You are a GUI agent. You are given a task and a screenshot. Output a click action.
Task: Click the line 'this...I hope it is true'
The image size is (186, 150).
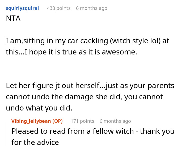click(x=71, y=52)
